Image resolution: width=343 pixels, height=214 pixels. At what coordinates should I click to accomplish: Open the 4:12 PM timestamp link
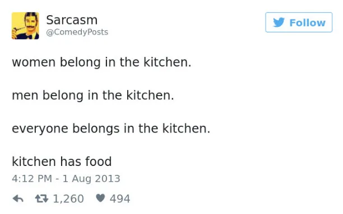[32, 178]
